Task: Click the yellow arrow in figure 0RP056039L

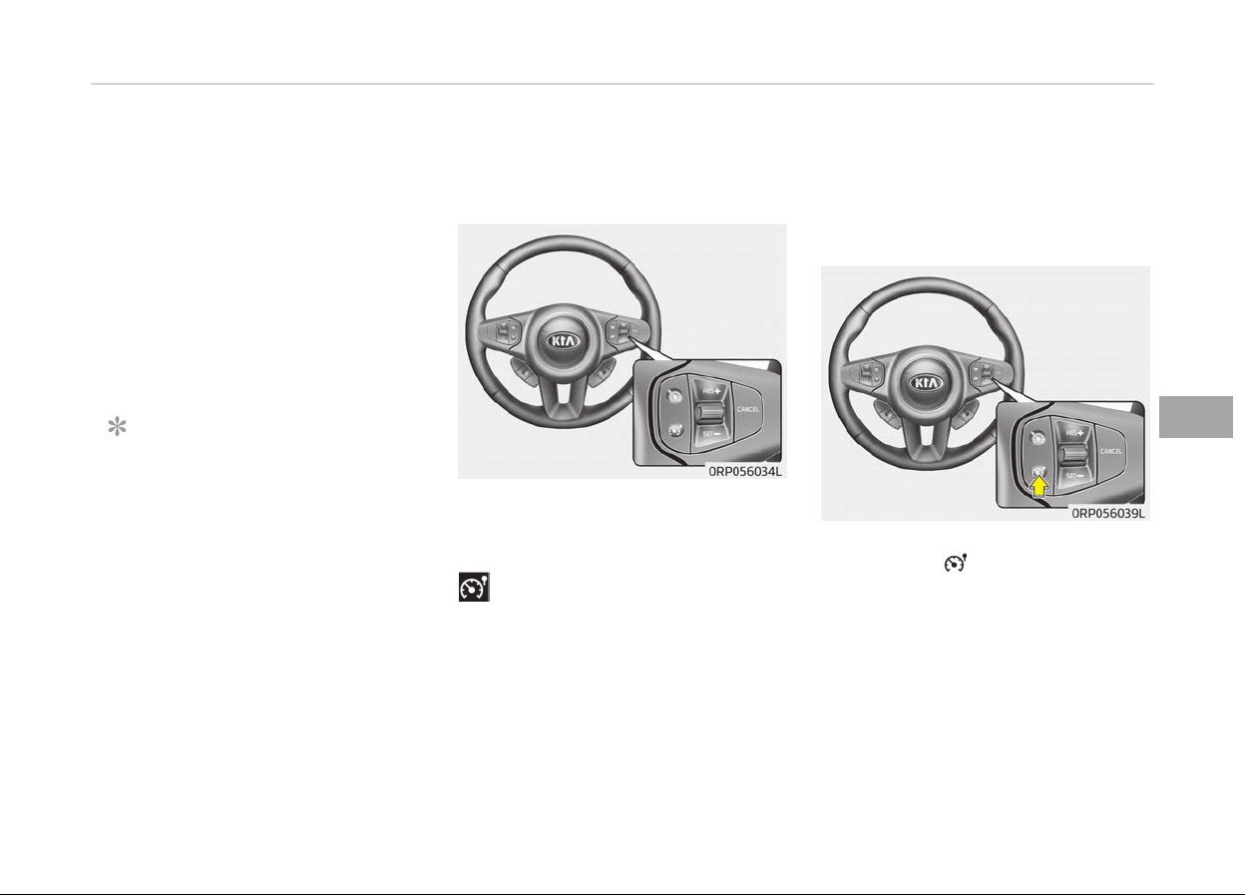Action: click(x=1037, y=487)
